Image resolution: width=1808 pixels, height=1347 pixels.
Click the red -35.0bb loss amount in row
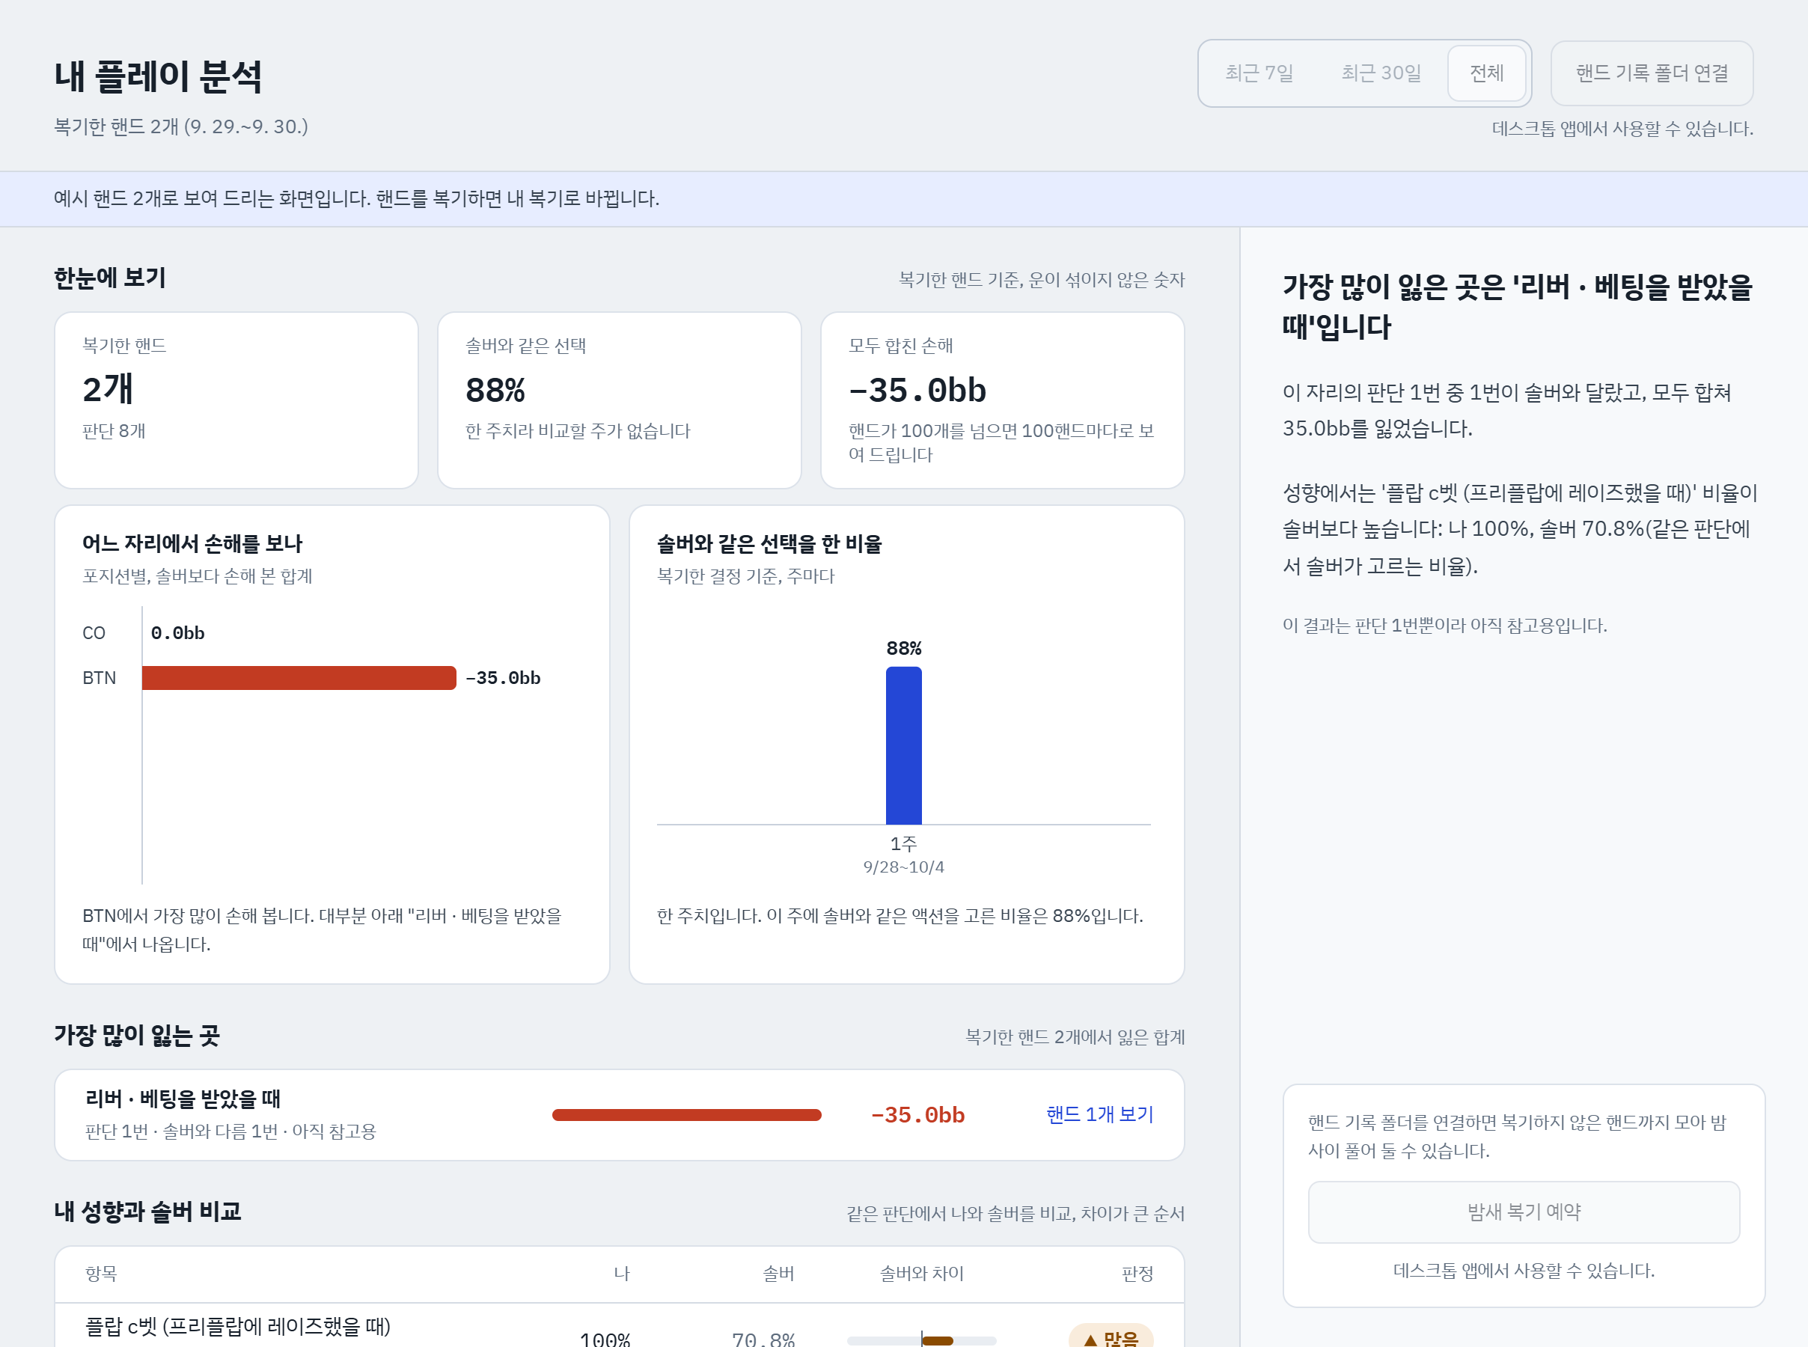[918, 1114]
